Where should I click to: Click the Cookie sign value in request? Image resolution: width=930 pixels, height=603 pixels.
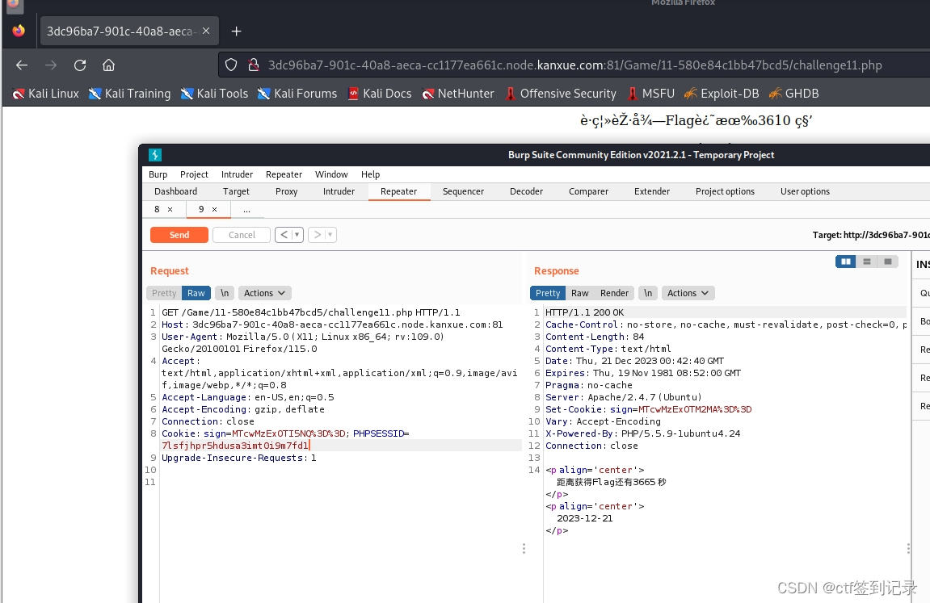pyautogui.click(x=288, y=433)
